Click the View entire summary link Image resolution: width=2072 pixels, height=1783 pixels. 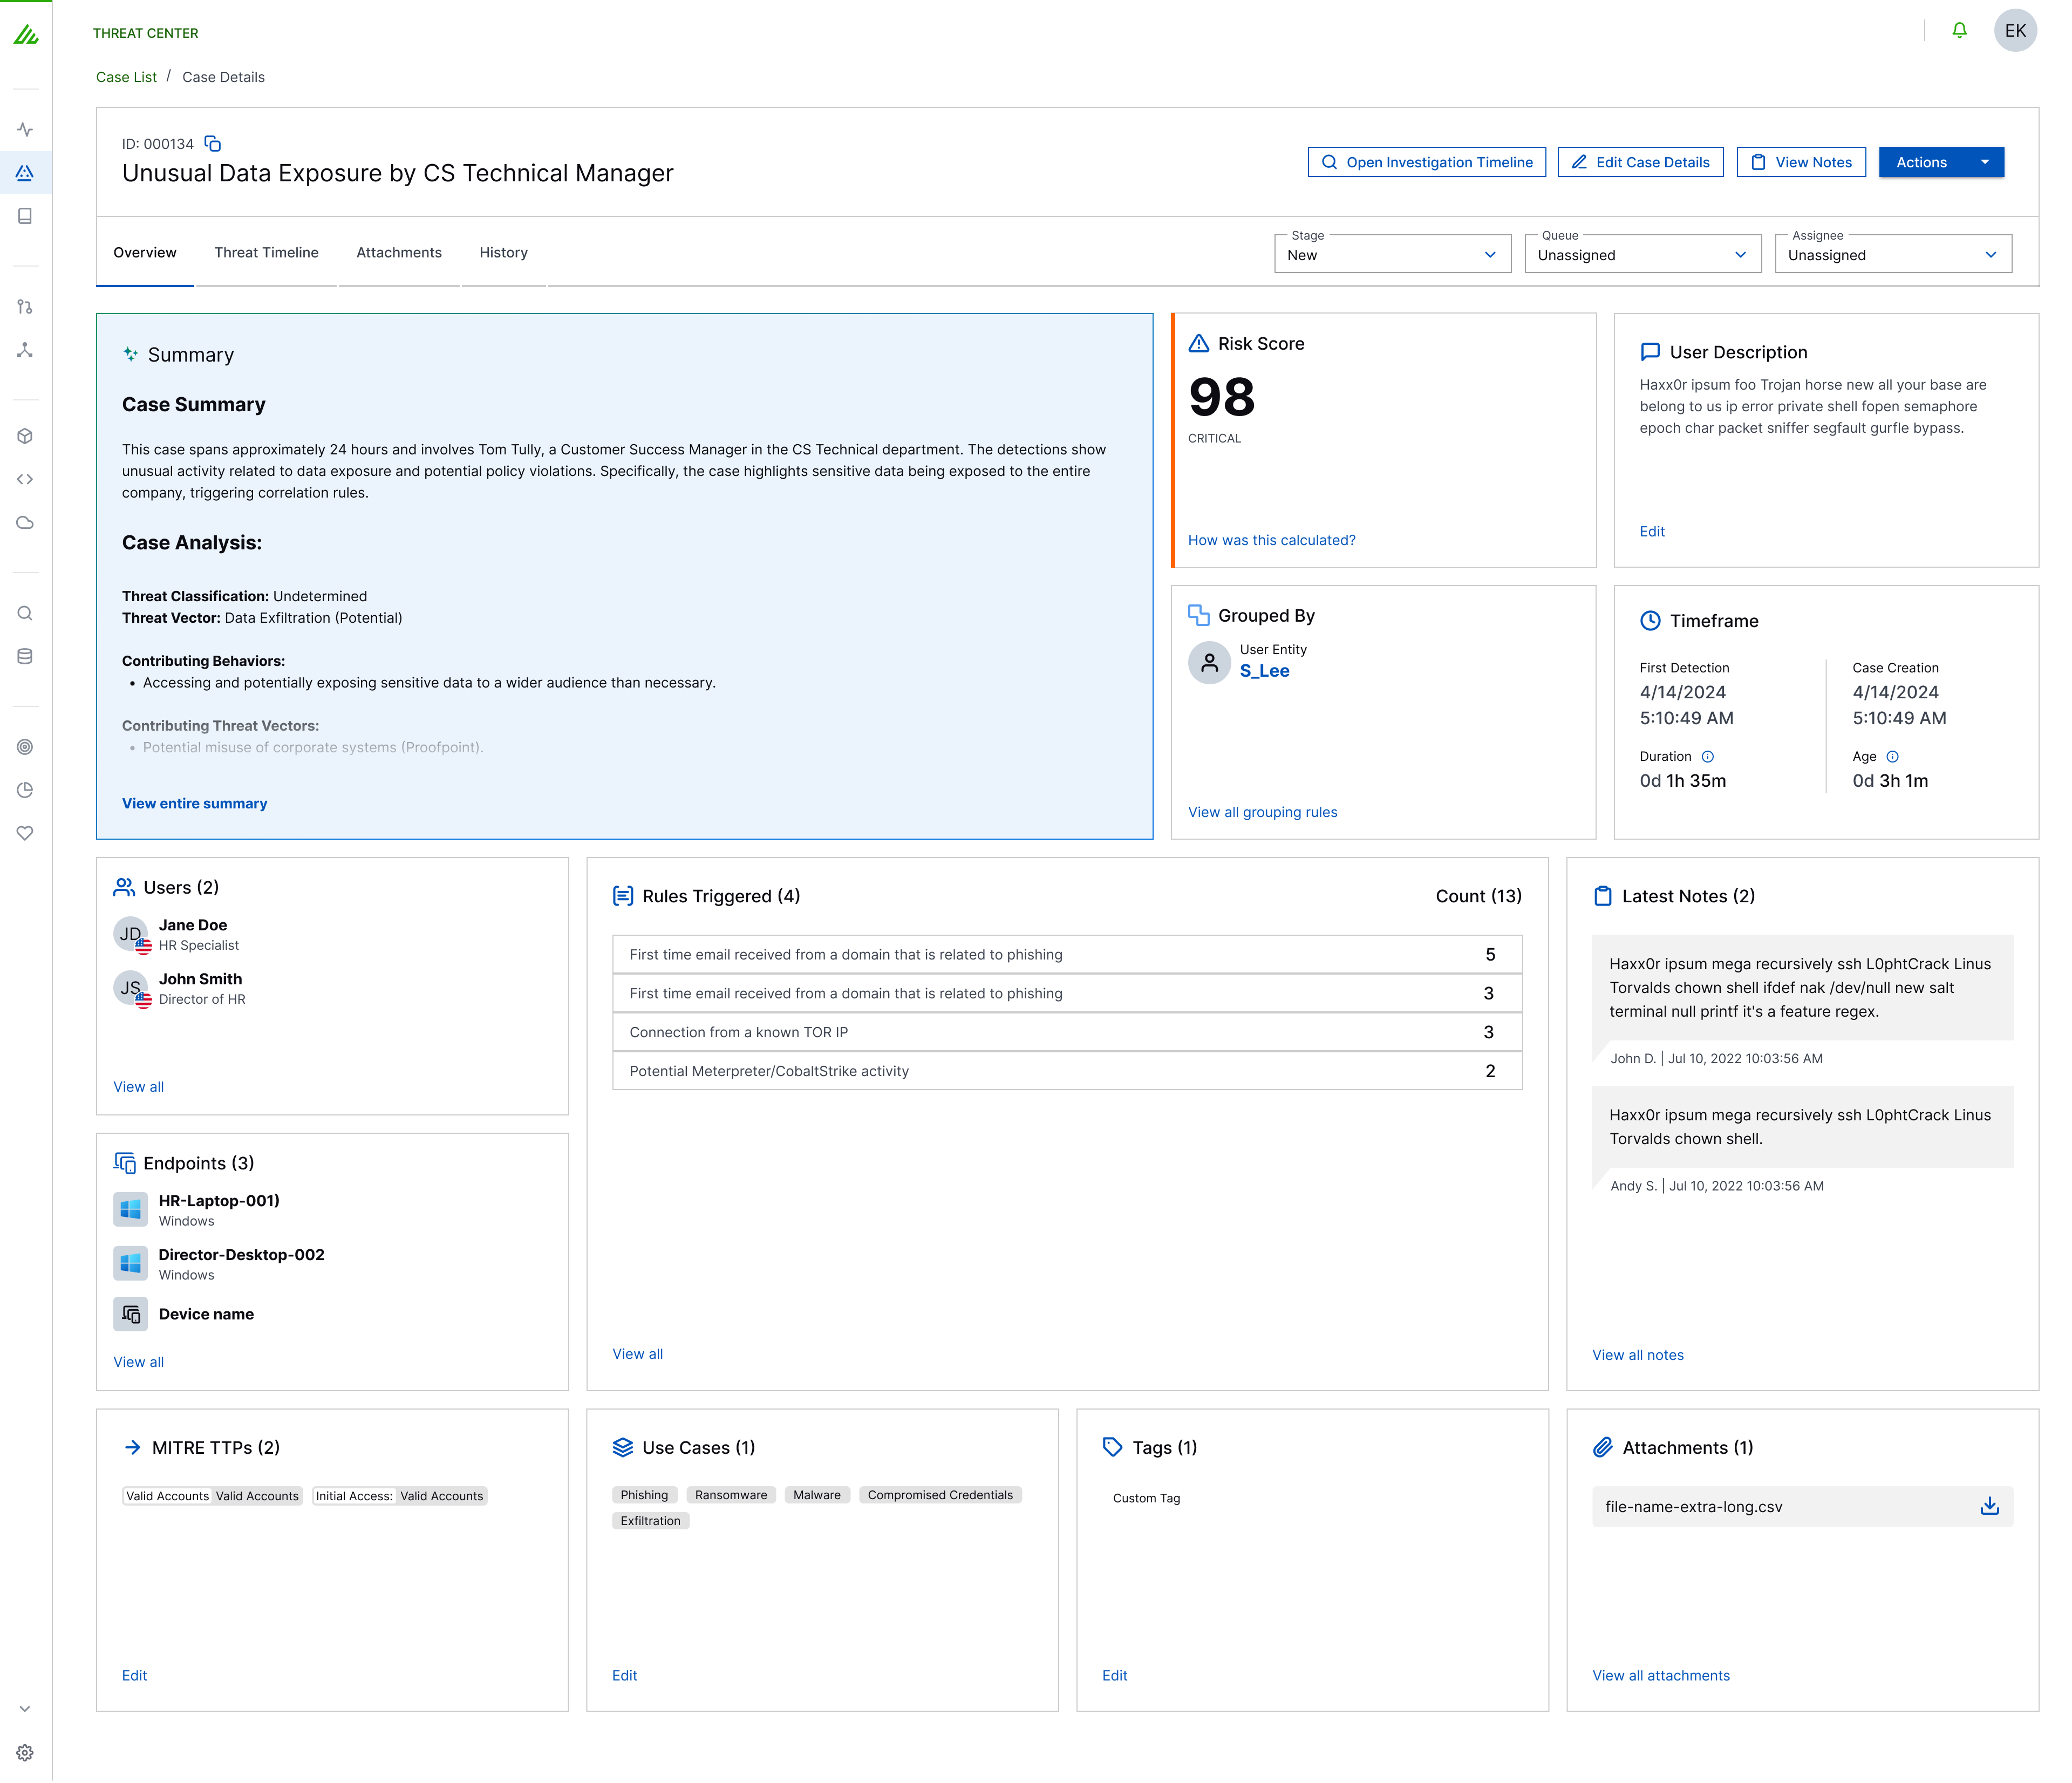pos(194,803)
